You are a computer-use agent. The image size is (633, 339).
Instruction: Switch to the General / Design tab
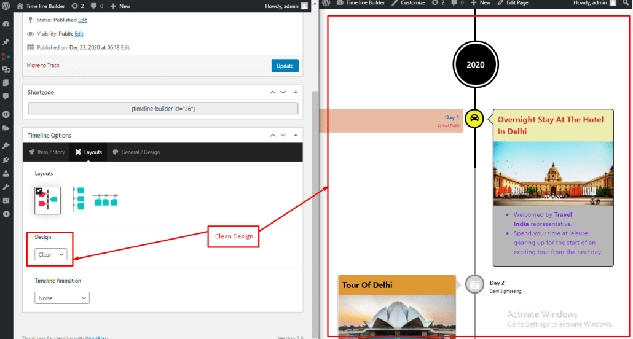click(x=136, y=152)
